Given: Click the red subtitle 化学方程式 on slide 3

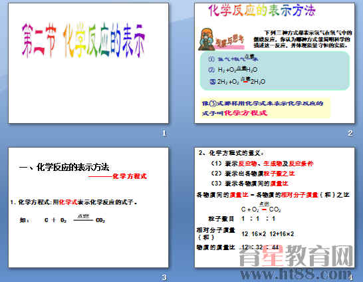Looking at the screenshot, I should pyautogui.click(x=130, y=176).
